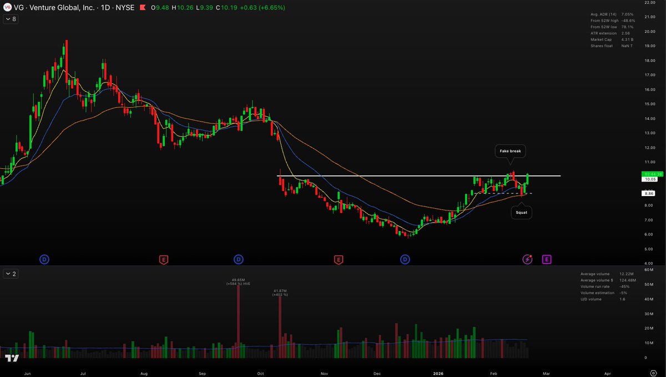Collapse the volume pane legend showing 2
Viewport: 666px width, 377px height.
tap(10, 274)
